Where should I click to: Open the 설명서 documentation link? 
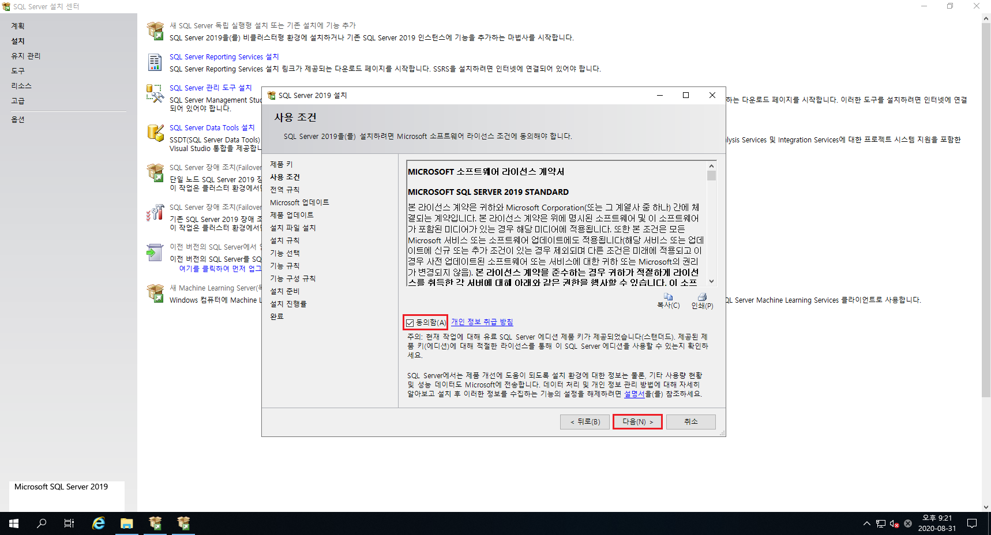pos(634,394)
